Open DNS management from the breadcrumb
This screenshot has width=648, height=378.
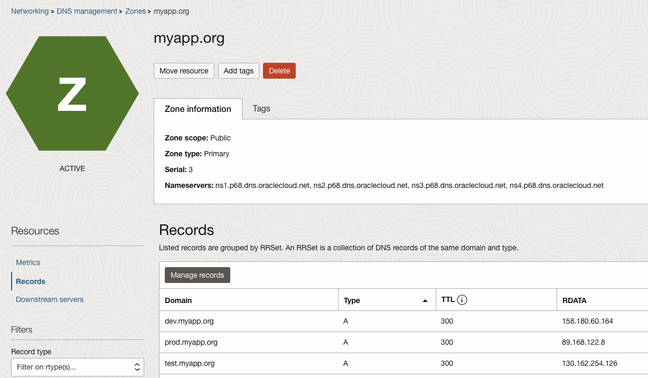tap(87, 11)
